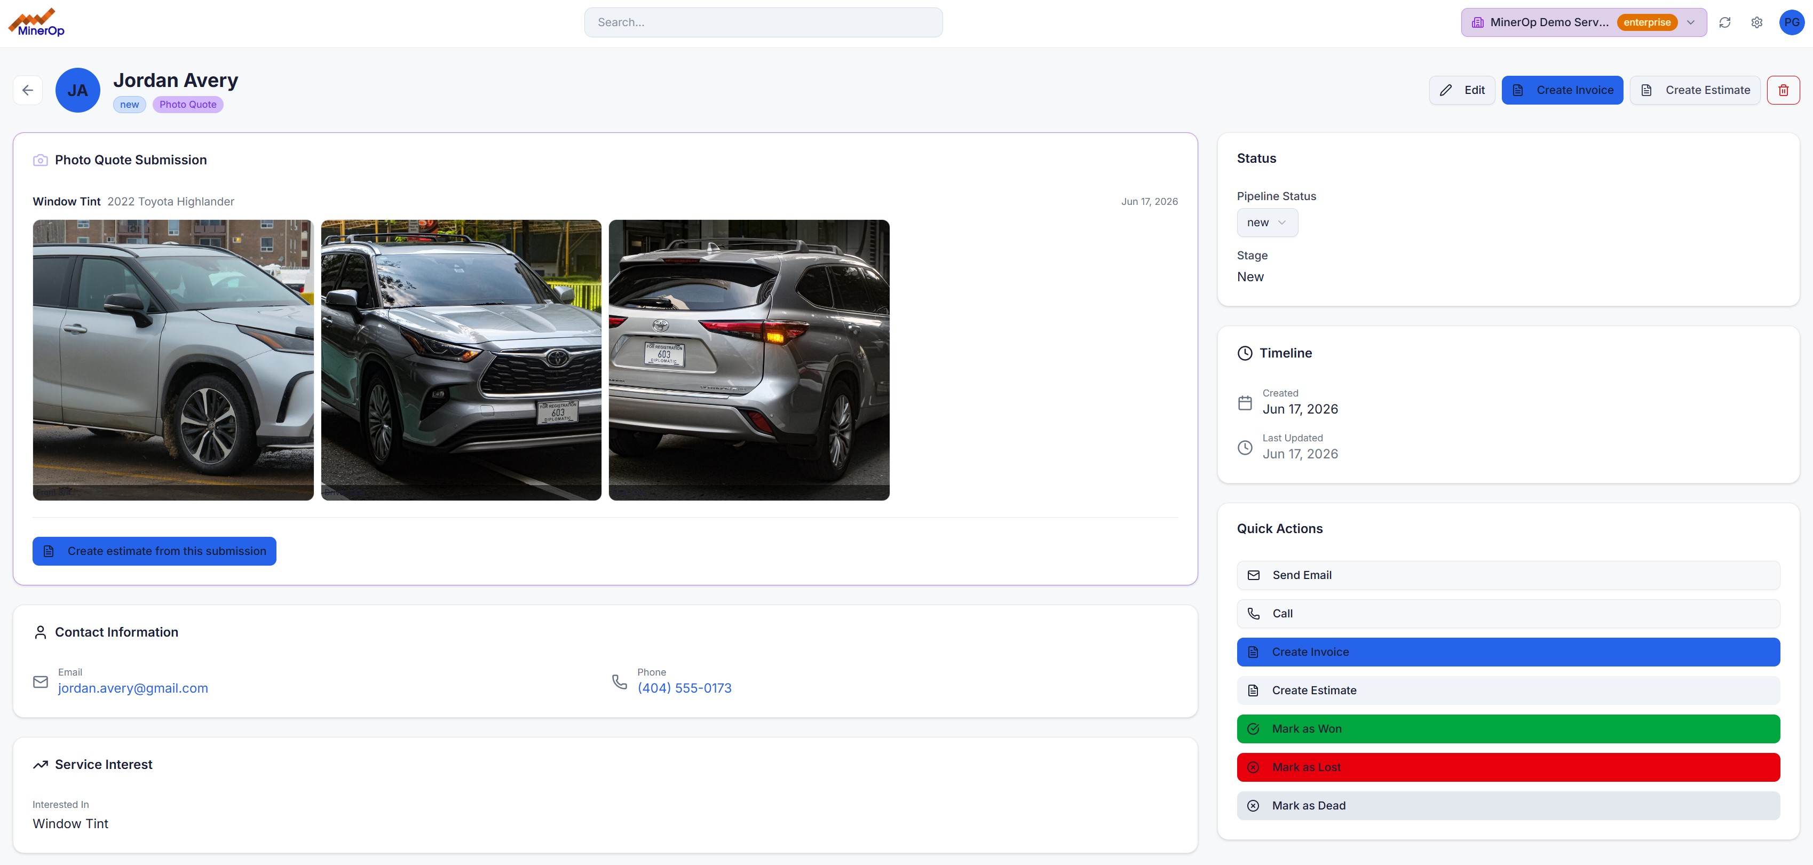1813x865 pixels.
Task: Click the Edit button
Action: click(x=1461, y=90)
